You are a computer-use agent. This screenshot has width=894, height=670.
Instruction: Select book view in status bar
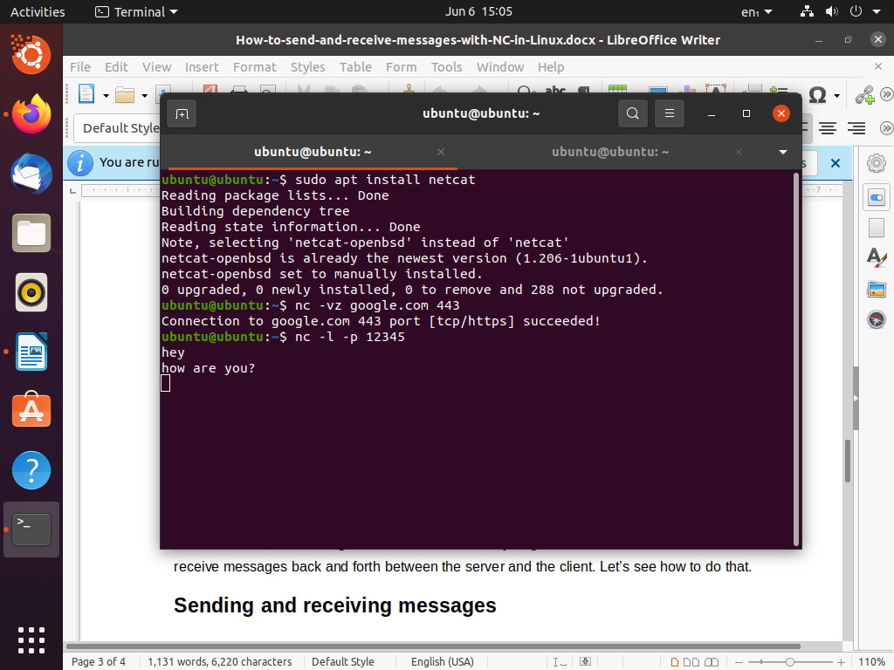coord(712,662)
